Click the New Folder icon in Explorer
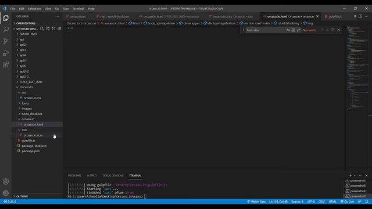 (x=48, y=28)
